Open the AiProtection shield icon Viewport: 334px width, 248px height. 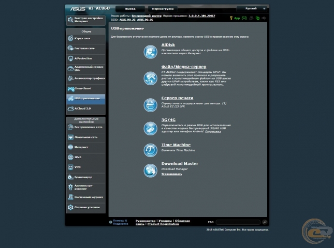click(70, 58)
